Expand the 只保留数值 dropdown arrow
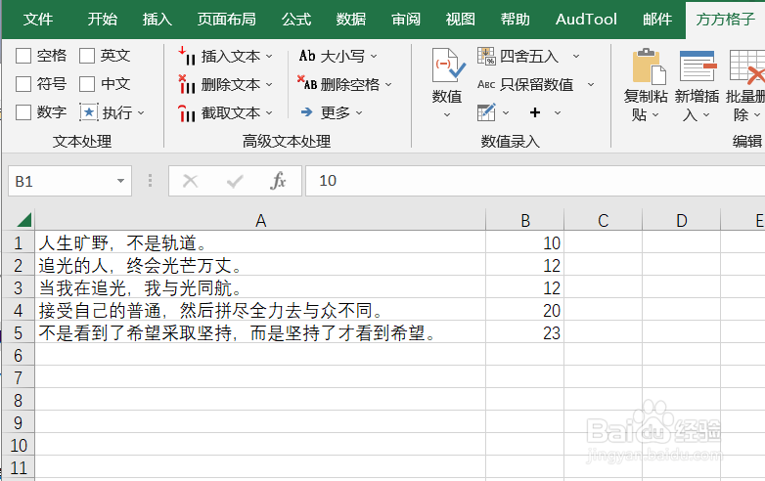Image resolution: width=765 pixels, height=481 pixels. coord(591,85)
